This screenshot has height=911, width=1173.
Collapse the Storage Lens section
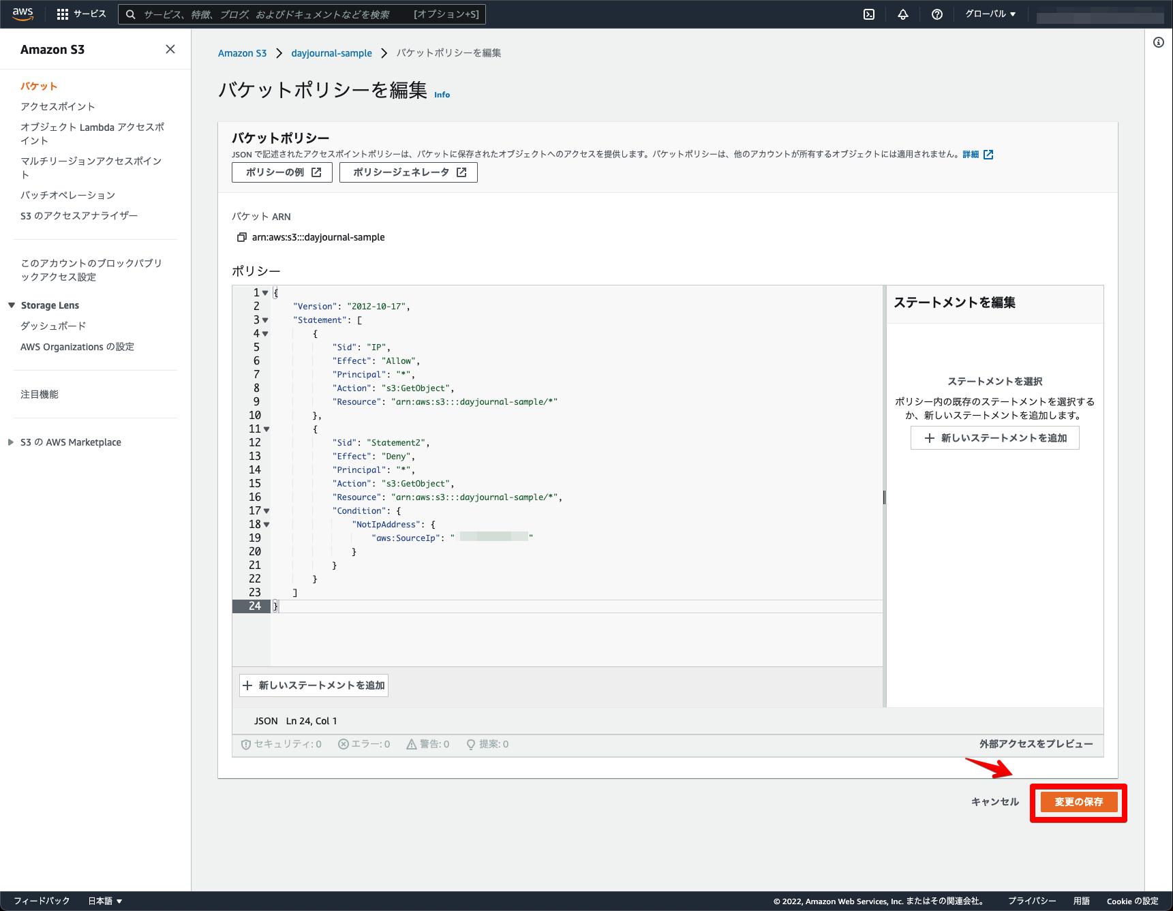coord(12,305)
